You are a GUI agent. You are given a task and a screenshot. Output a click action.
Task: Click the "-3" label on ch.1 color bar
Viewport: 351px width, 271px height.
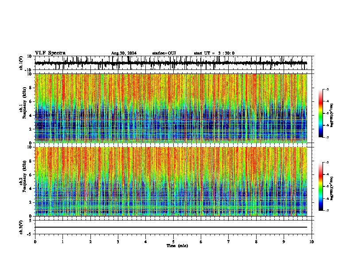point(327,89)
